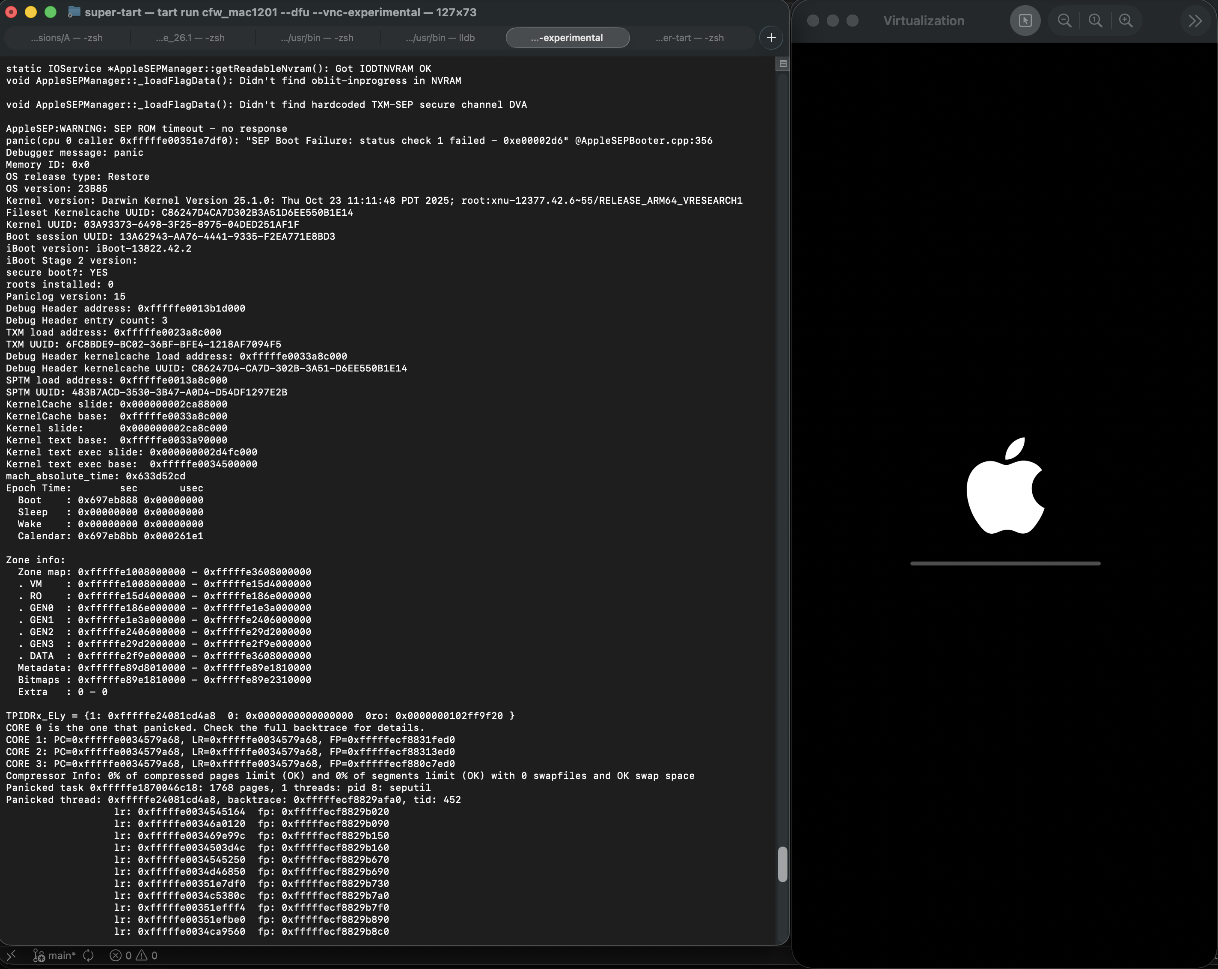Click the boot progress bar in Virtualization window
Image resolution: width=1218 pixels, height=969 pixels.
tap(1005, 563)
